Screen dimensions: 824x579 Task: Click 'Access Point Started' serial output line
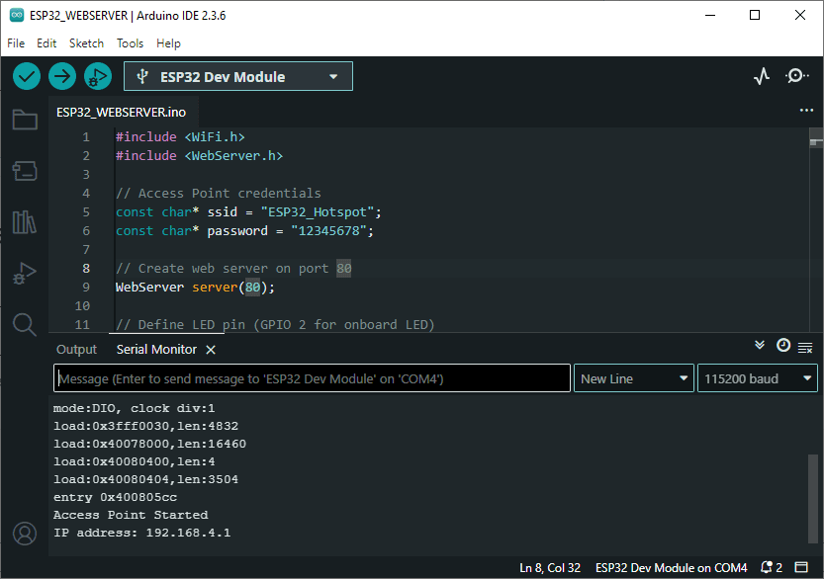pos(131,515)
